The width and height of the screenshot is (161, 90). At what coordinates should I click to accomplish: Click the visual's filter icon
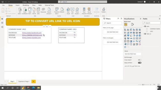pos(44,26)
